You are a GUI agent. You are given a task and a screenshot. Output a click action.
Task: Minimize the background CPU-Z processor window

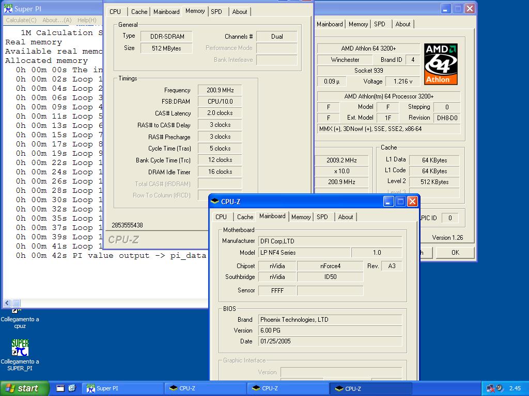tap(446, 8)
